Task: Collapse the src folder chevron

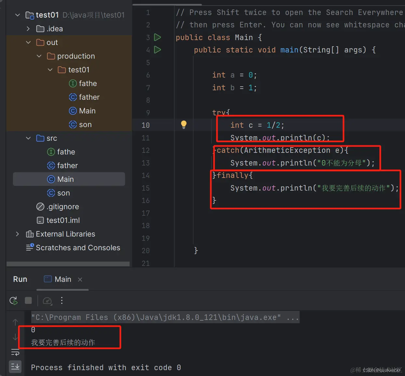Action: pyautogui.click(x=28, y=138)
